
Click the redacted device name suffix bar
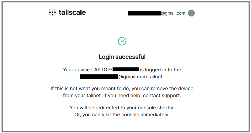pyautogui.click(x=126, y=69)
